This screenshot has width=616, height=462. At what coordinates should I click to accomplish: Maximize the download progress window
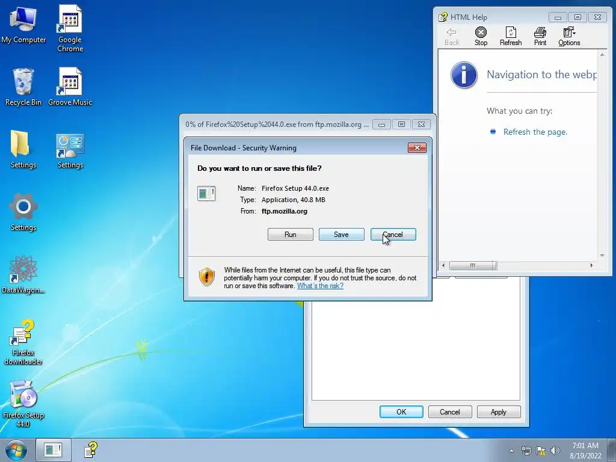pos(401,125)
